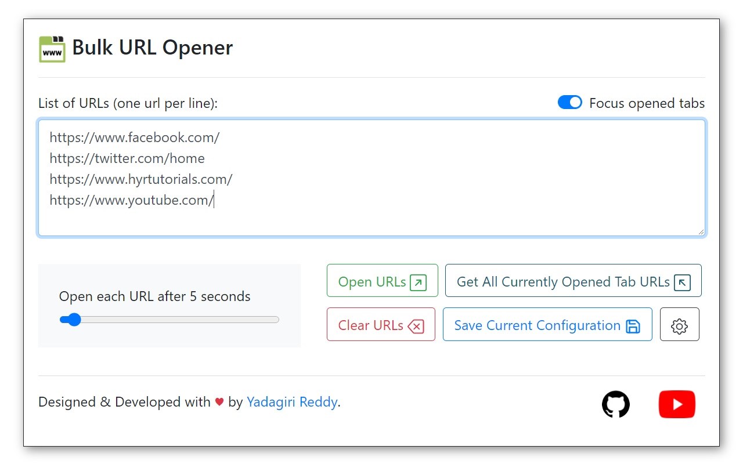Open the YouTube icon in the footer
The image size is (743, 464).
coord(677,404)
